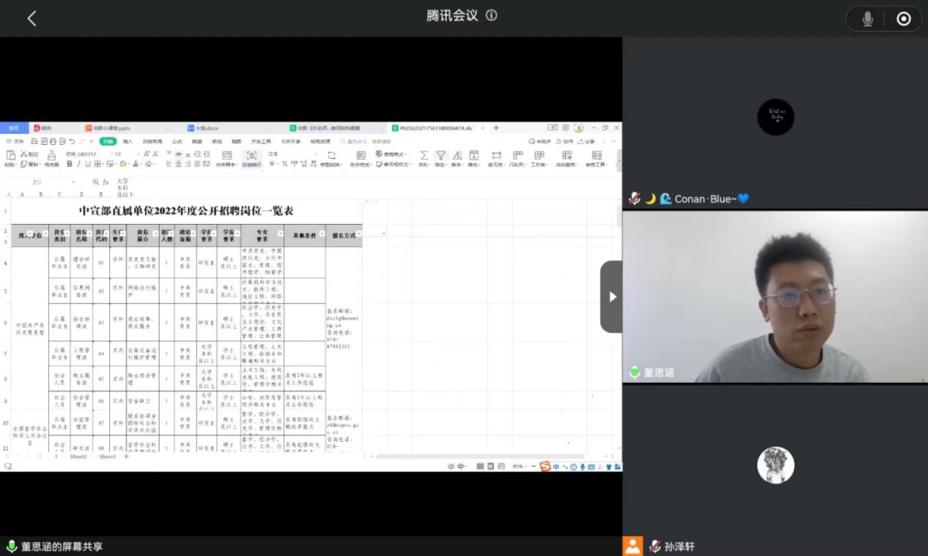
Task: Collapse the participant video side panel
Action: [x=611, y=297]
